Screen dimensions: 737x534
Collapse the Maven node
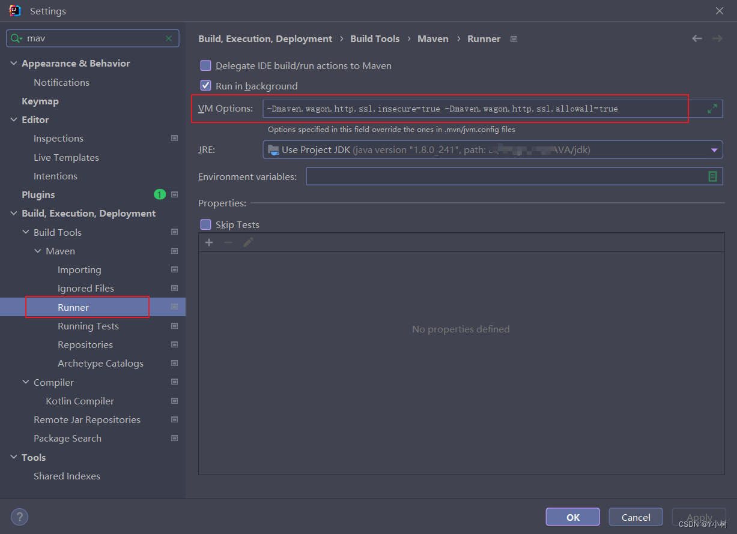[38, 251]
